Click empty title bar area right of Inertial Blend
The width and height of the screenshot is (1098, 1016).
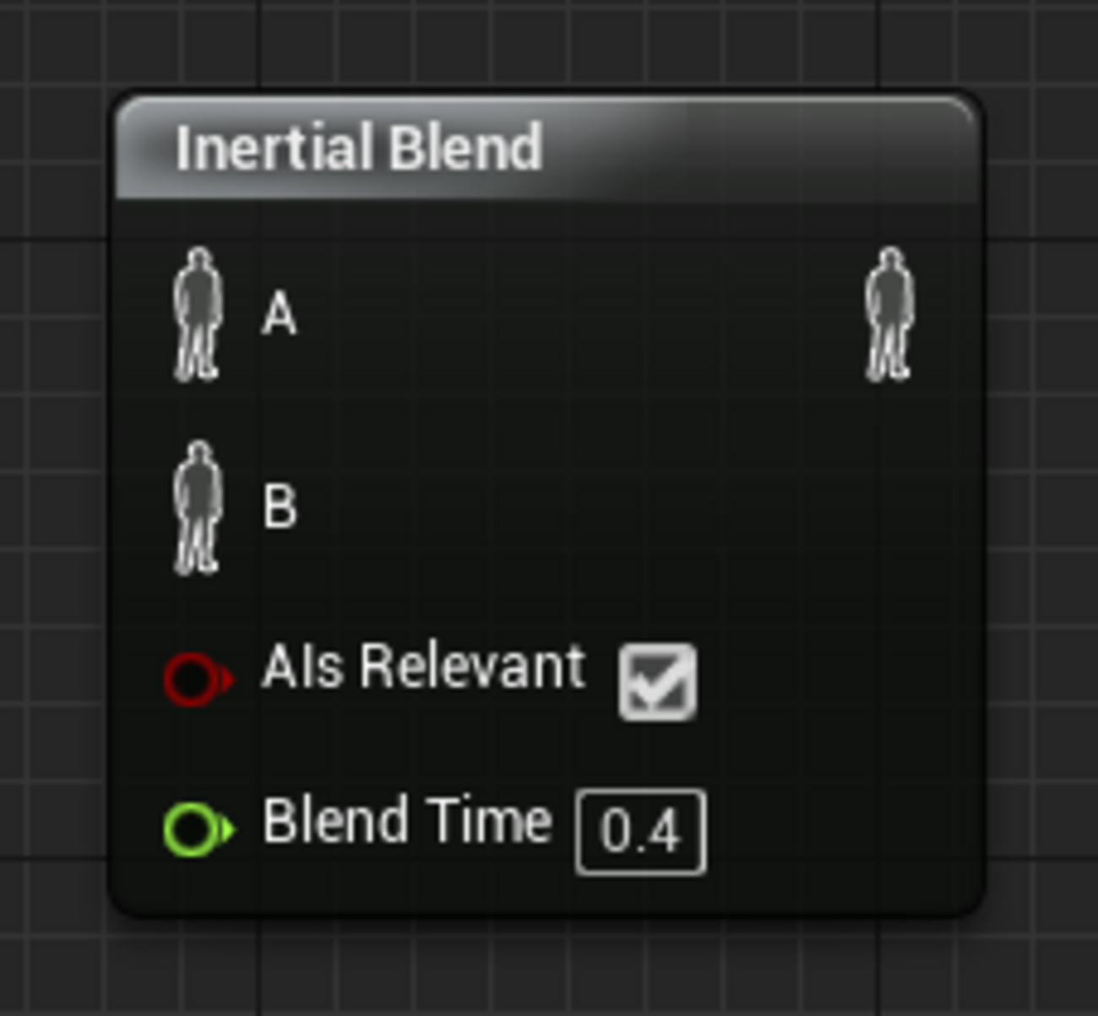760,148
